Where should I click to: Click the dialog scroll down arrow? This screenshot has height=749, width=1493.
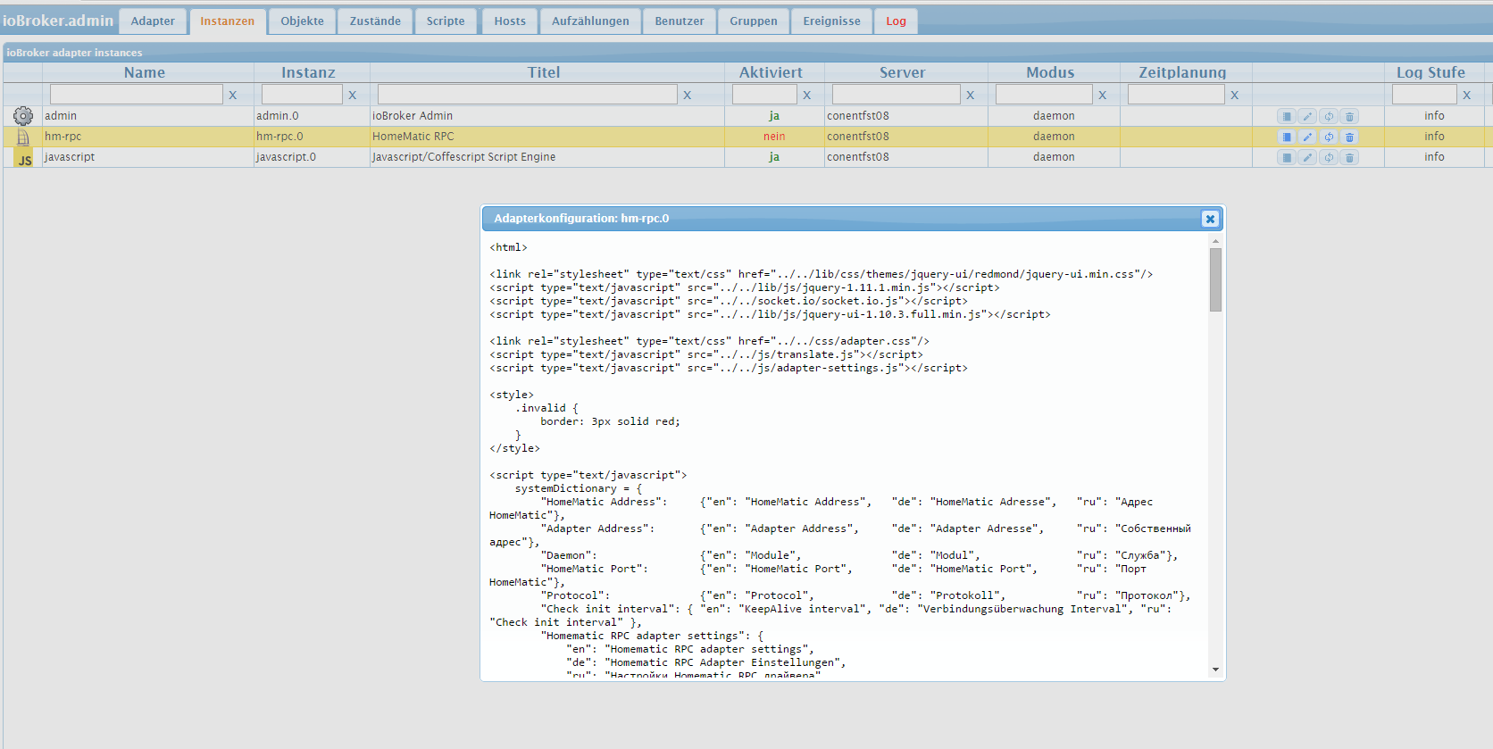1215,670
